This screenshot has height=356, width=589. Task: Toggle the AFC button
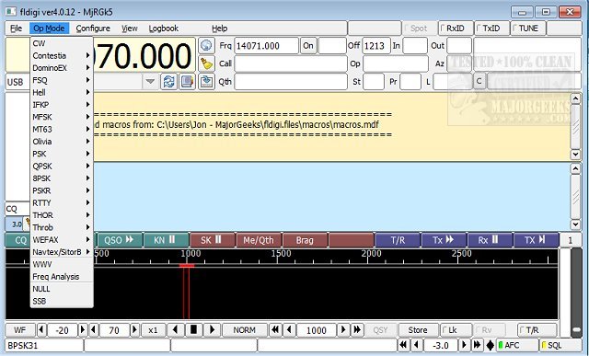pyautogui.click(x=517, y=345)
